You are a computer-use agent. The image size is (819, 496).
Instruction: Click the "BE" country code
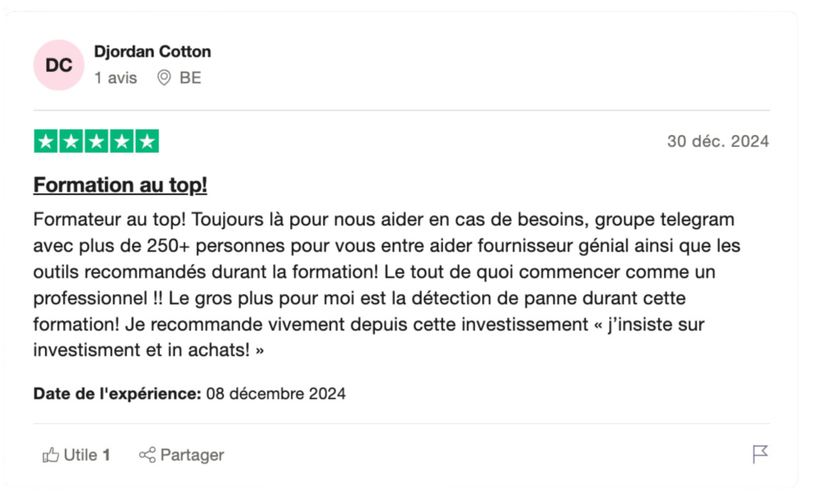190,78
